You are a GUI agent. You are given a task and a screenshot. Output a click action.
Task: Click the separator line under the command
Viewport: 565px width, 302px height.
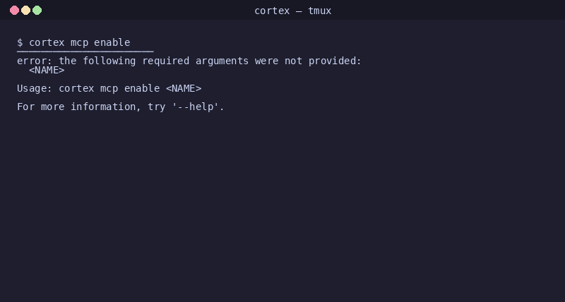pyautogui.click(x=85, y=51)
